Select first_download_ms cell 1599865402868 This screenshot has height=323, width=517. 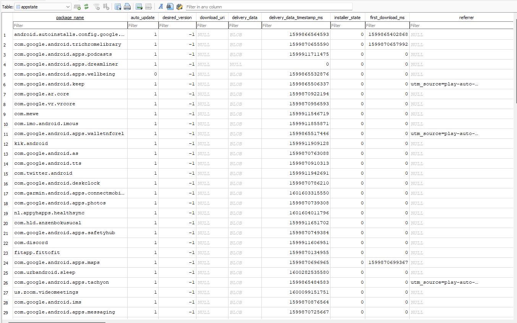point(387,34)
